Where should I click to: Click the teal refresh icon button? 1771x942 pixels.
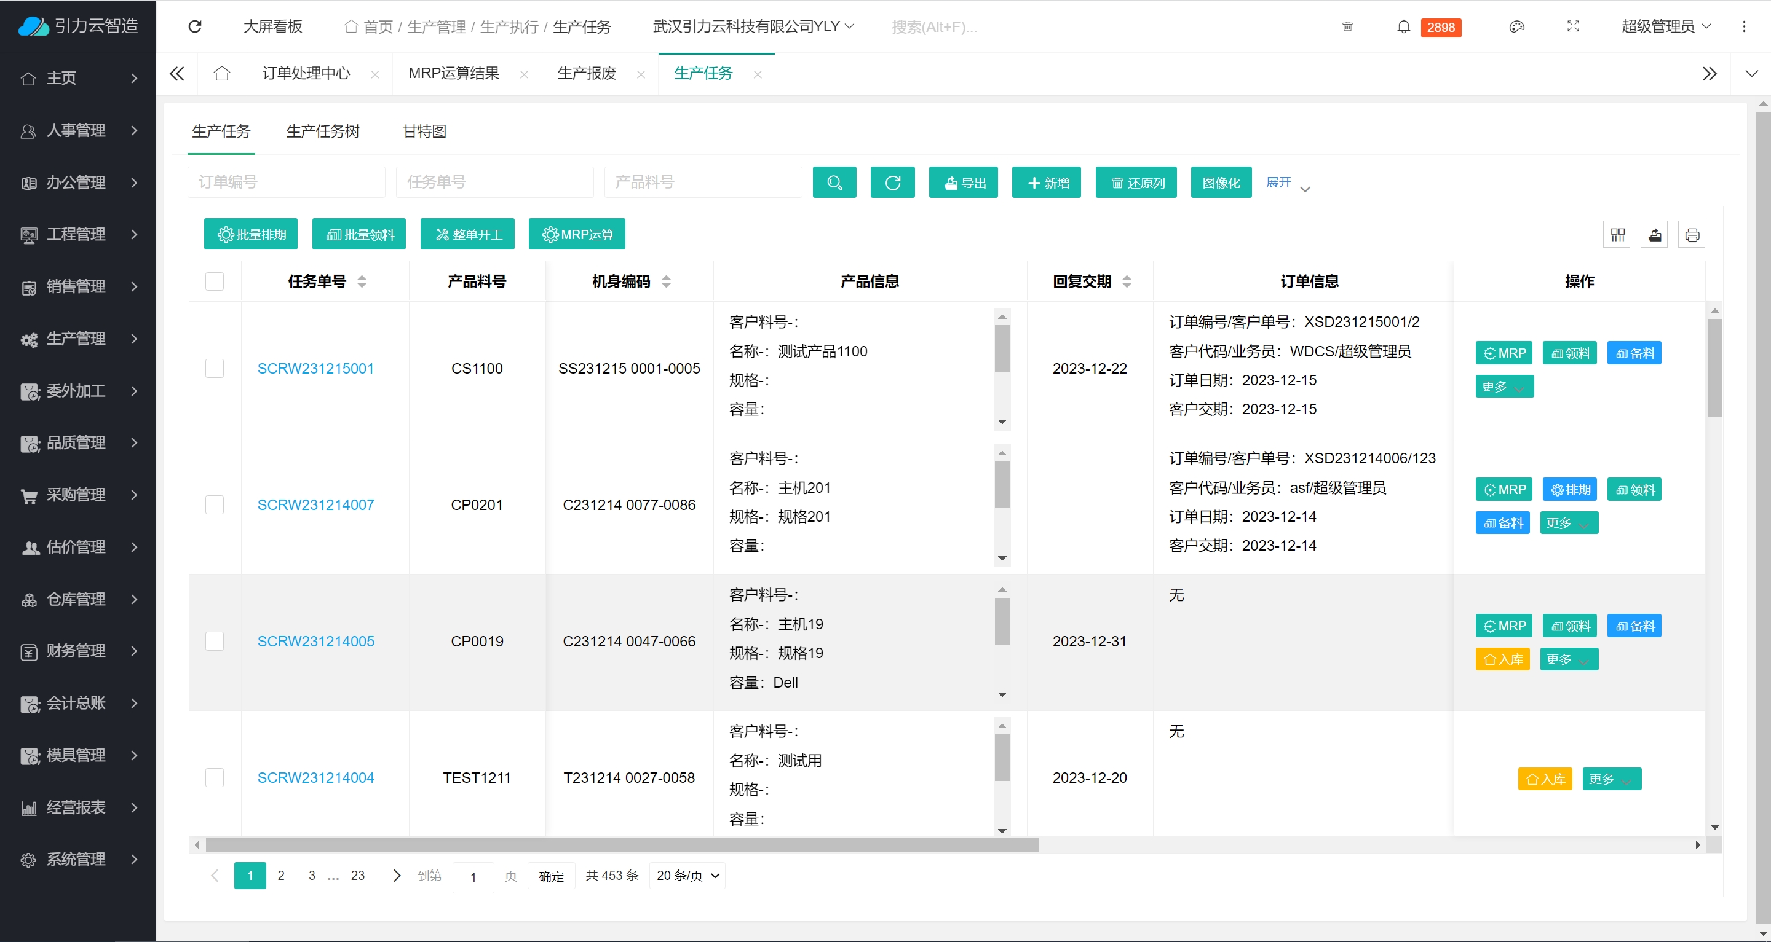(892, 183)
